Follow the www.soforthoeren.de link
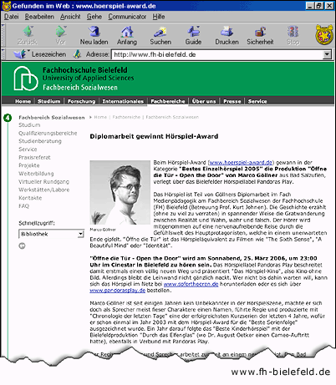Image resolution: width=336 pixels, height=385 pixels. [x=191, y=284]
